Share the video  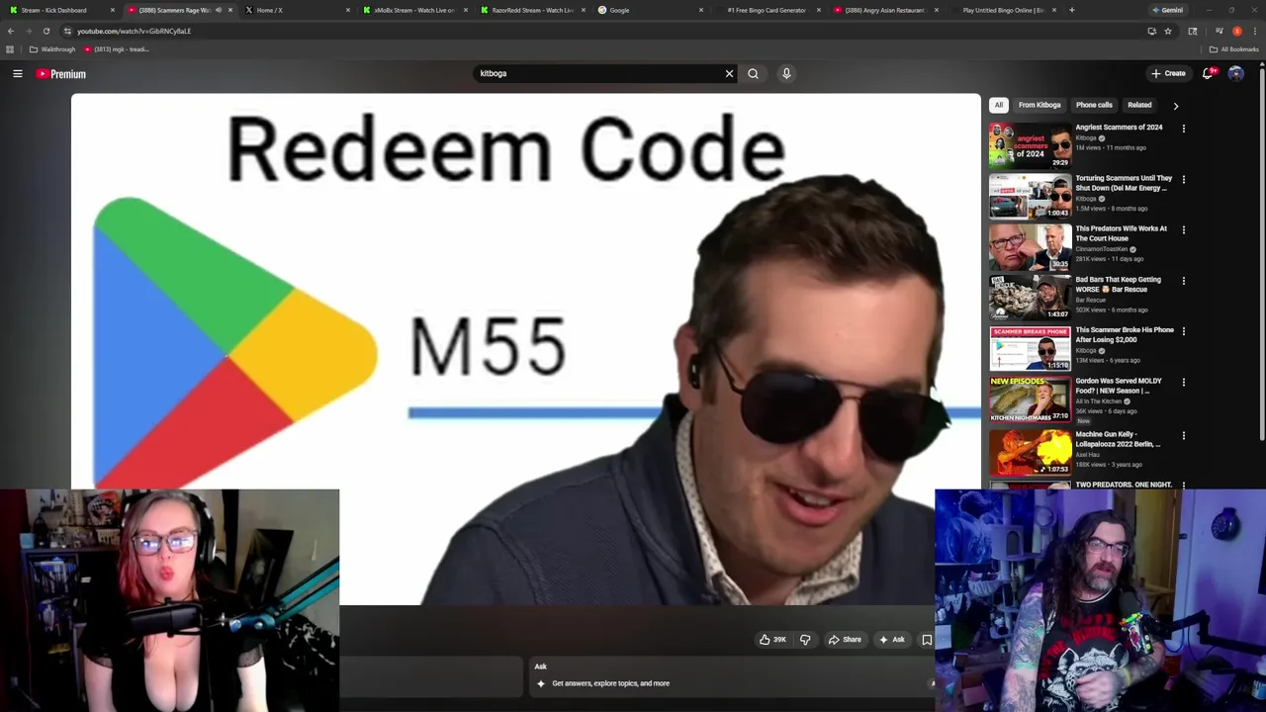pos(845,640)
